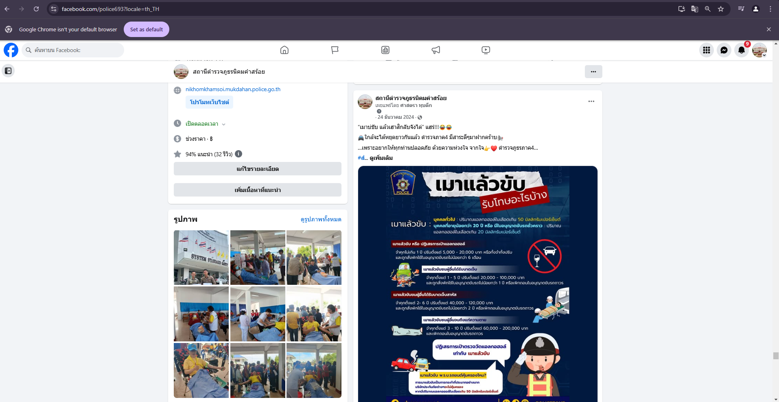Click the Facebook logo
This screenshot has height=402, width=779.
pos(11,50)
